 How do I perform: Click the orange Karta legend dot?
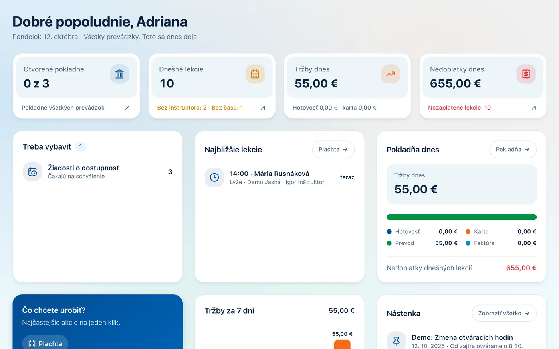468,231
